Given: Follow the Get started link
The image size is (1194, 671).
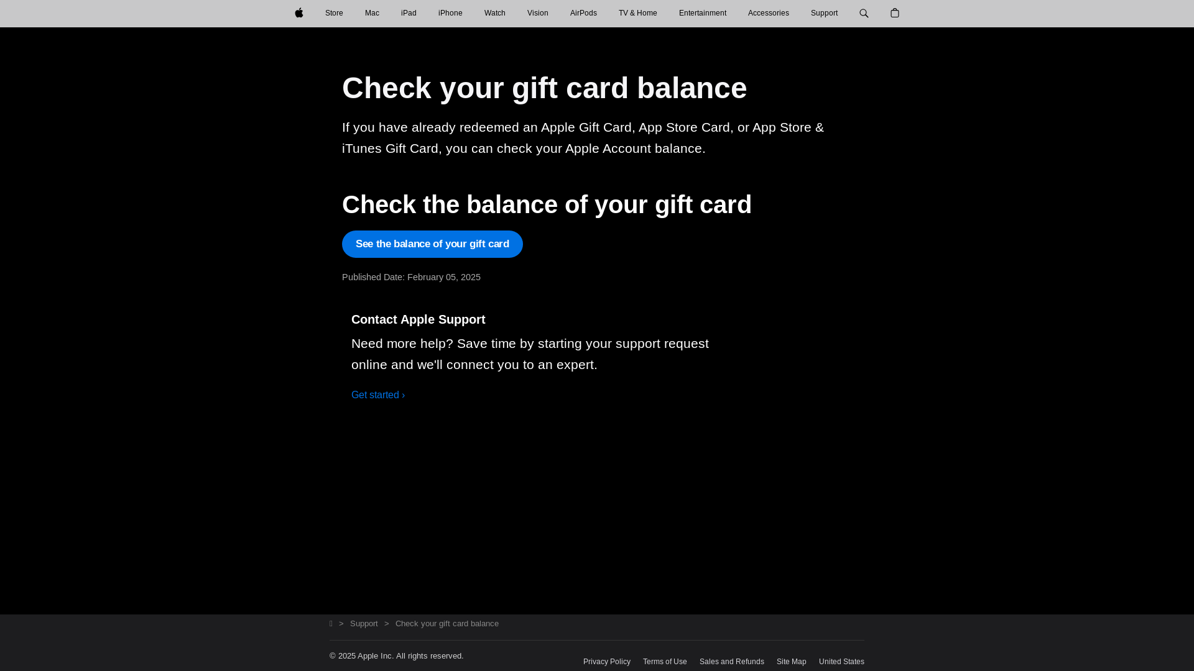Looking at the screenshot, I should 378,395.
